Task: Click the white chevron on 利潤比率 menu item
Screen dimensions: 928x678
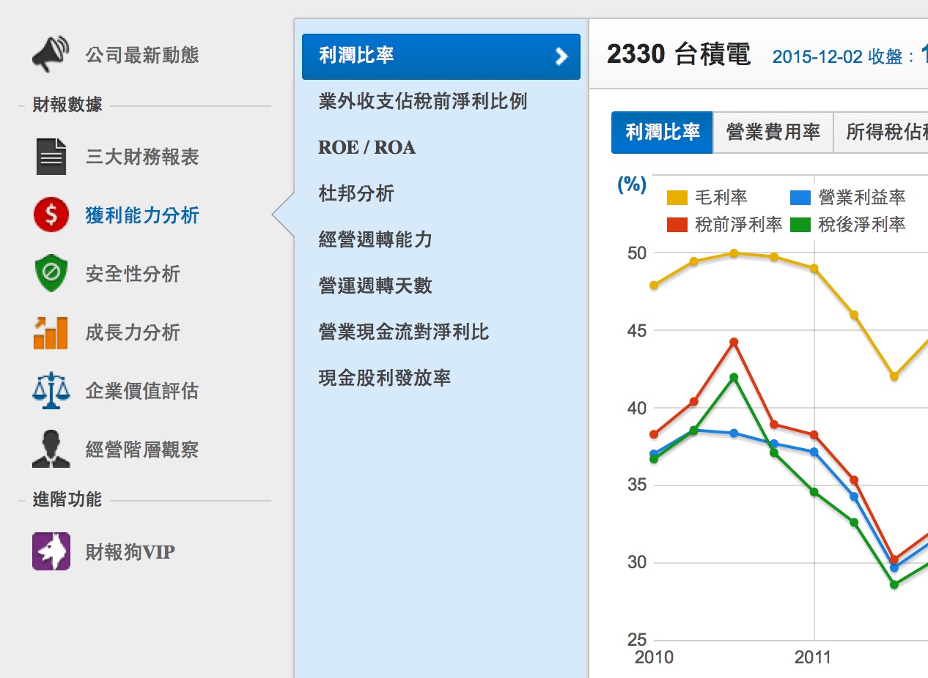Action: 561,56
